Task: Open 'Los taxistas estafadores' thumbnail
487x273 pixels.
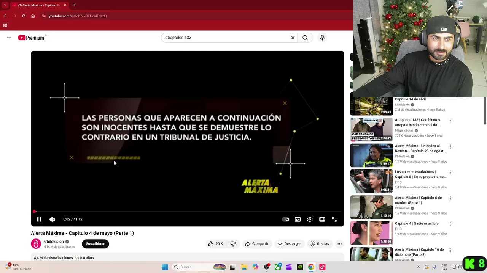Action: [371, 181]
